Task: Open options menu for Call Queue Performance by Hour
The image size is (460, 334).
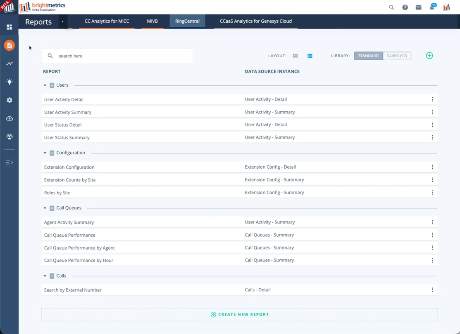Action: [432, 260]
